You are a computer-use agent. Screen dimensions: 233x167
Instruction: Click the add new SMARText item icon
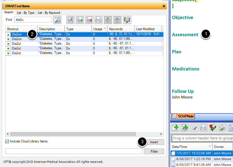coord(80,20)
